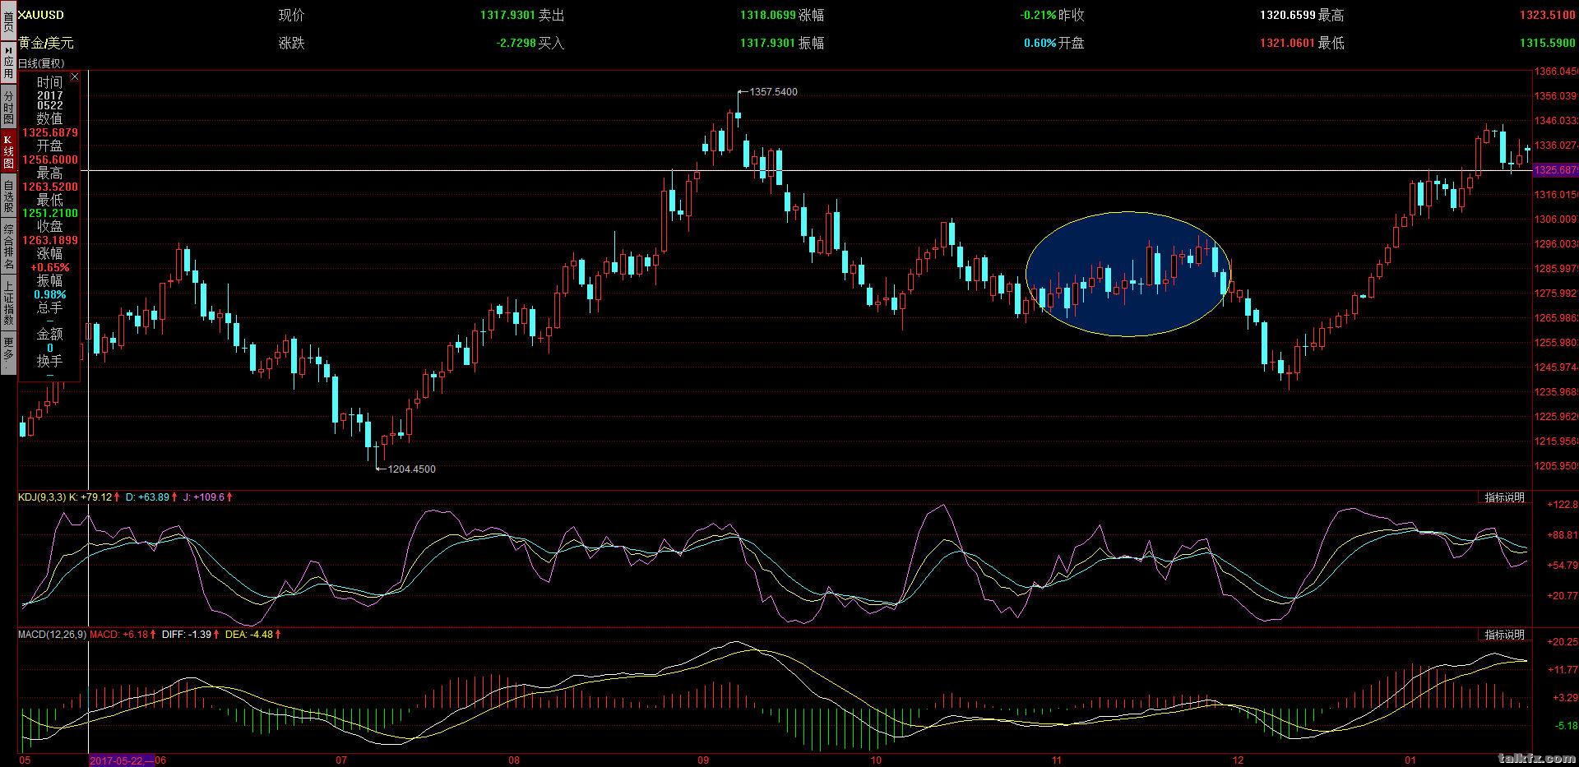Image resolution: width=1579 pixels, height=767 pixels.
Task: Click the KDJ(9,3,3) indicator label
Action: point(42,497)
